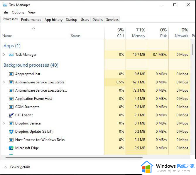Click the Fewer details link
196x175 pixels.
click(x=20, y=167)
